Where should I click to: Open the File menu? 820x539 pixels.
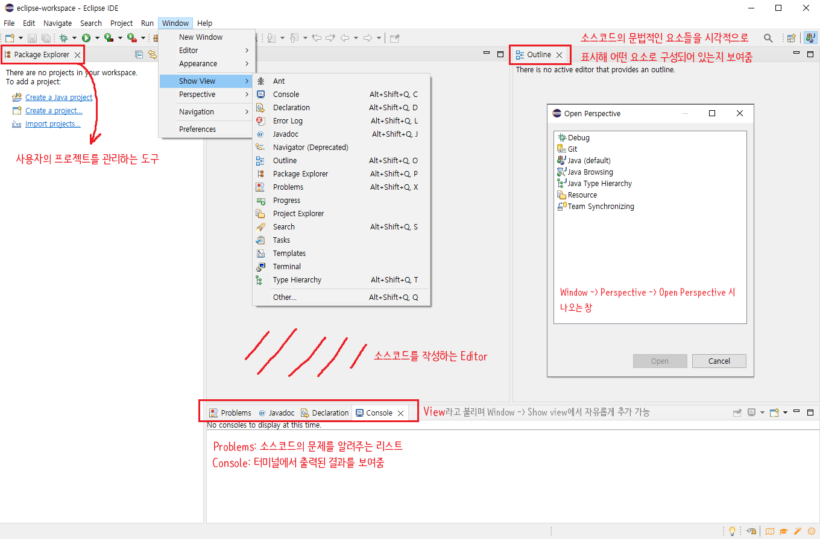point(9,23)
